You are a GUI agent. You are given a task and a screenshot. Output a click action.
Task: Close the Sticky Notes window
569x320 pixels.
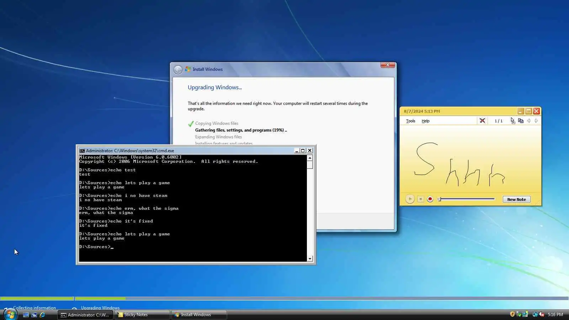537,111
